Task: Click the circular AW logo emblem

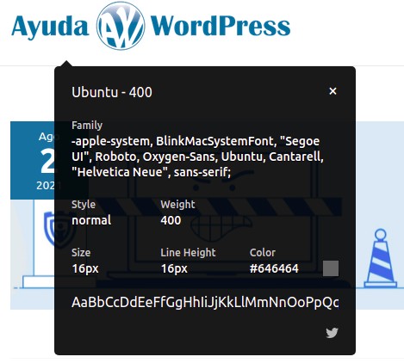Action: point(121,26)
